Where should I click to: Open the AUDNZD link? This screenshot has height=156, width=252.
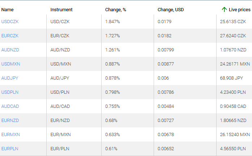click(x=10, y=50)
